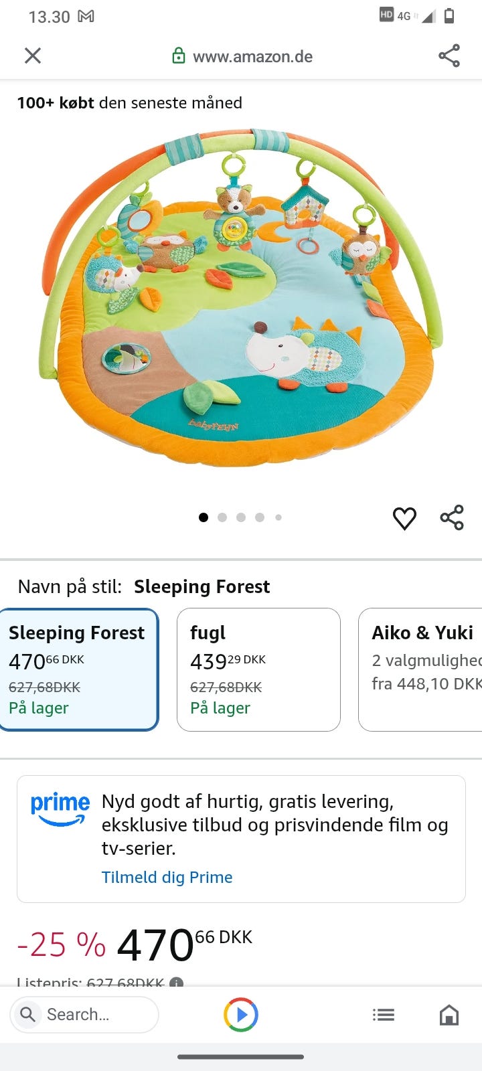Go to home via house icon
This screenshot has width=482, height=1071.
pyautogui.click(x=449, y=1015)
